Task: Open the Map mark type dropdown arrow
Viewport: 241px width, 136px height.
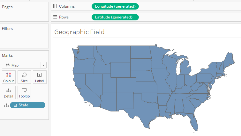Action: tap(43, 65)
